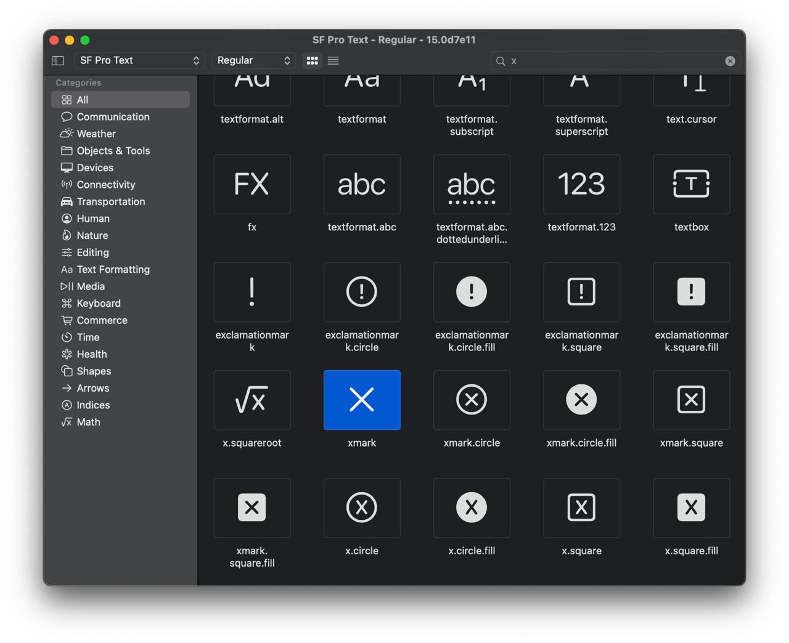Choose the x.circle.fill symbol

pyautogui.click(x=472, y=508)
